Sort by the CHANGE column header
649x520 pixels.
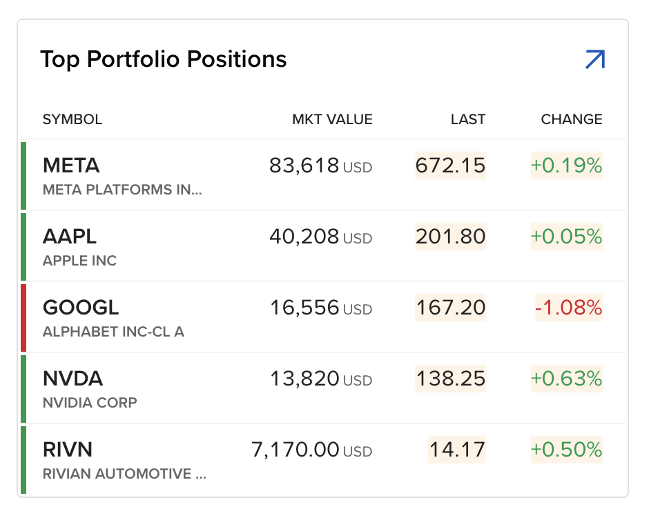[x=571, y=119]
